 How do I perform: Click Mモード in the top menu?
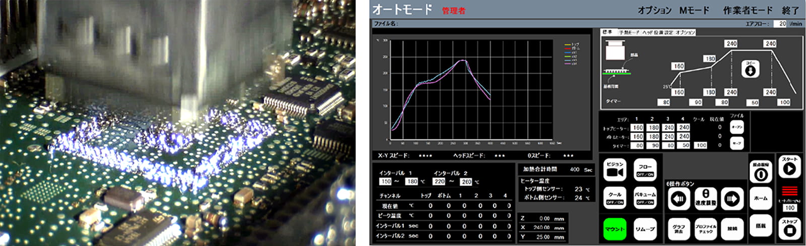coord(694,10)
